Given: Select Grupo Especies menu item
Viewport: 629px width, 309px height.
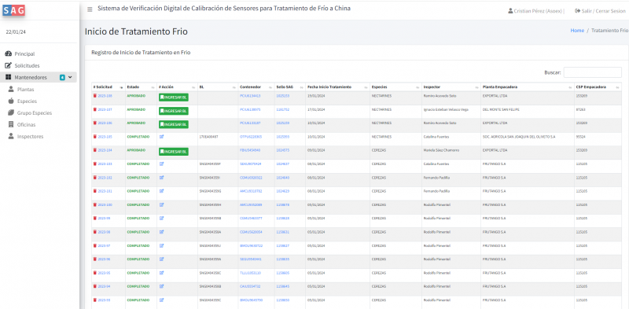Looking at the screenshot, I should click(x=34, y=112).
